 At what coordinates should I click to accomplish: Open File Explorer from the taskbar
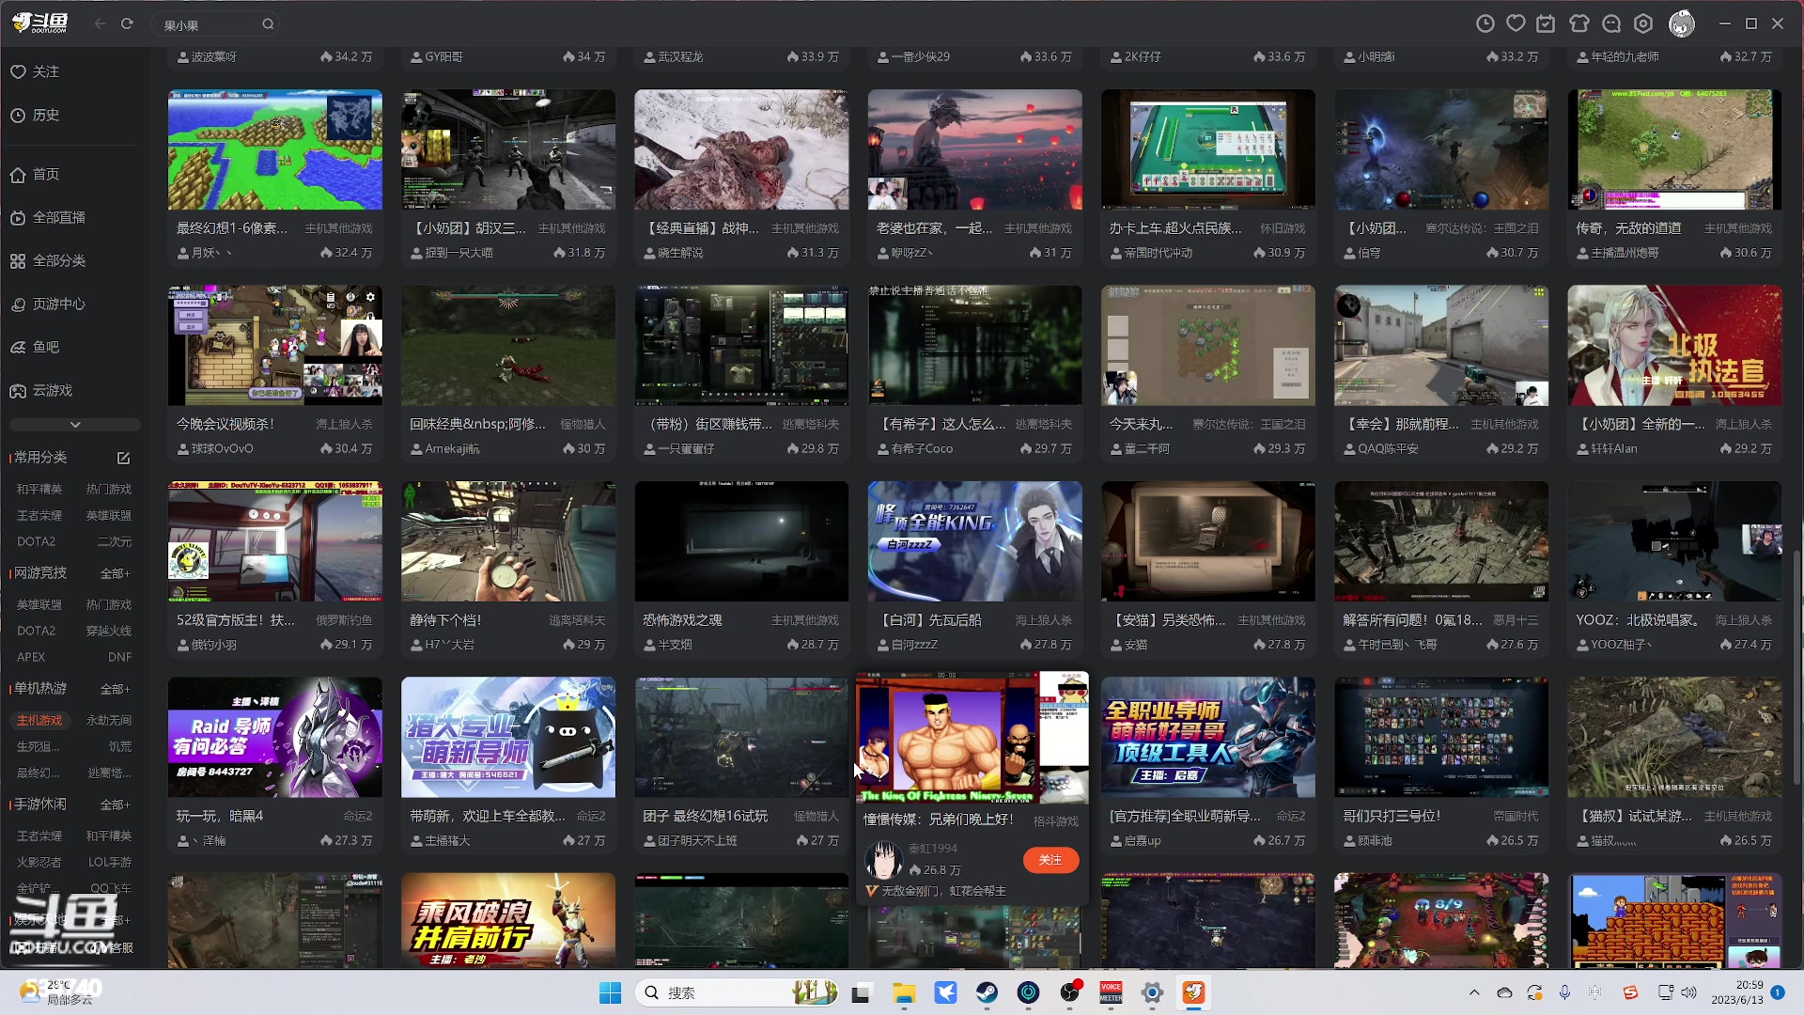(x=904, y=992)
